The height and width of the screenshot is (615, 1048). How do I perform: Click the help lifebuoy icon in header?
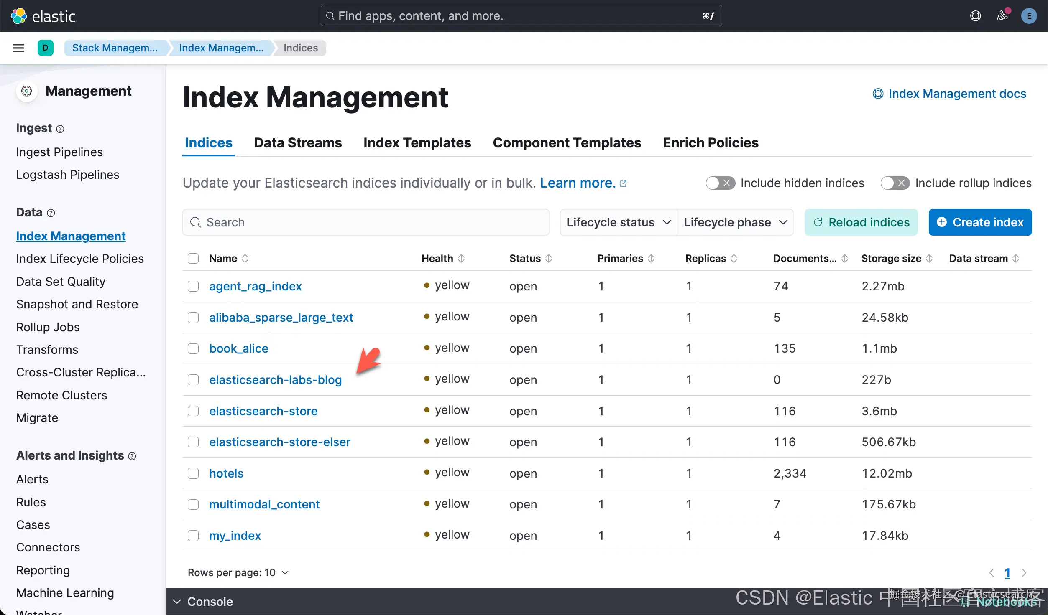click(x=975, y=16)
